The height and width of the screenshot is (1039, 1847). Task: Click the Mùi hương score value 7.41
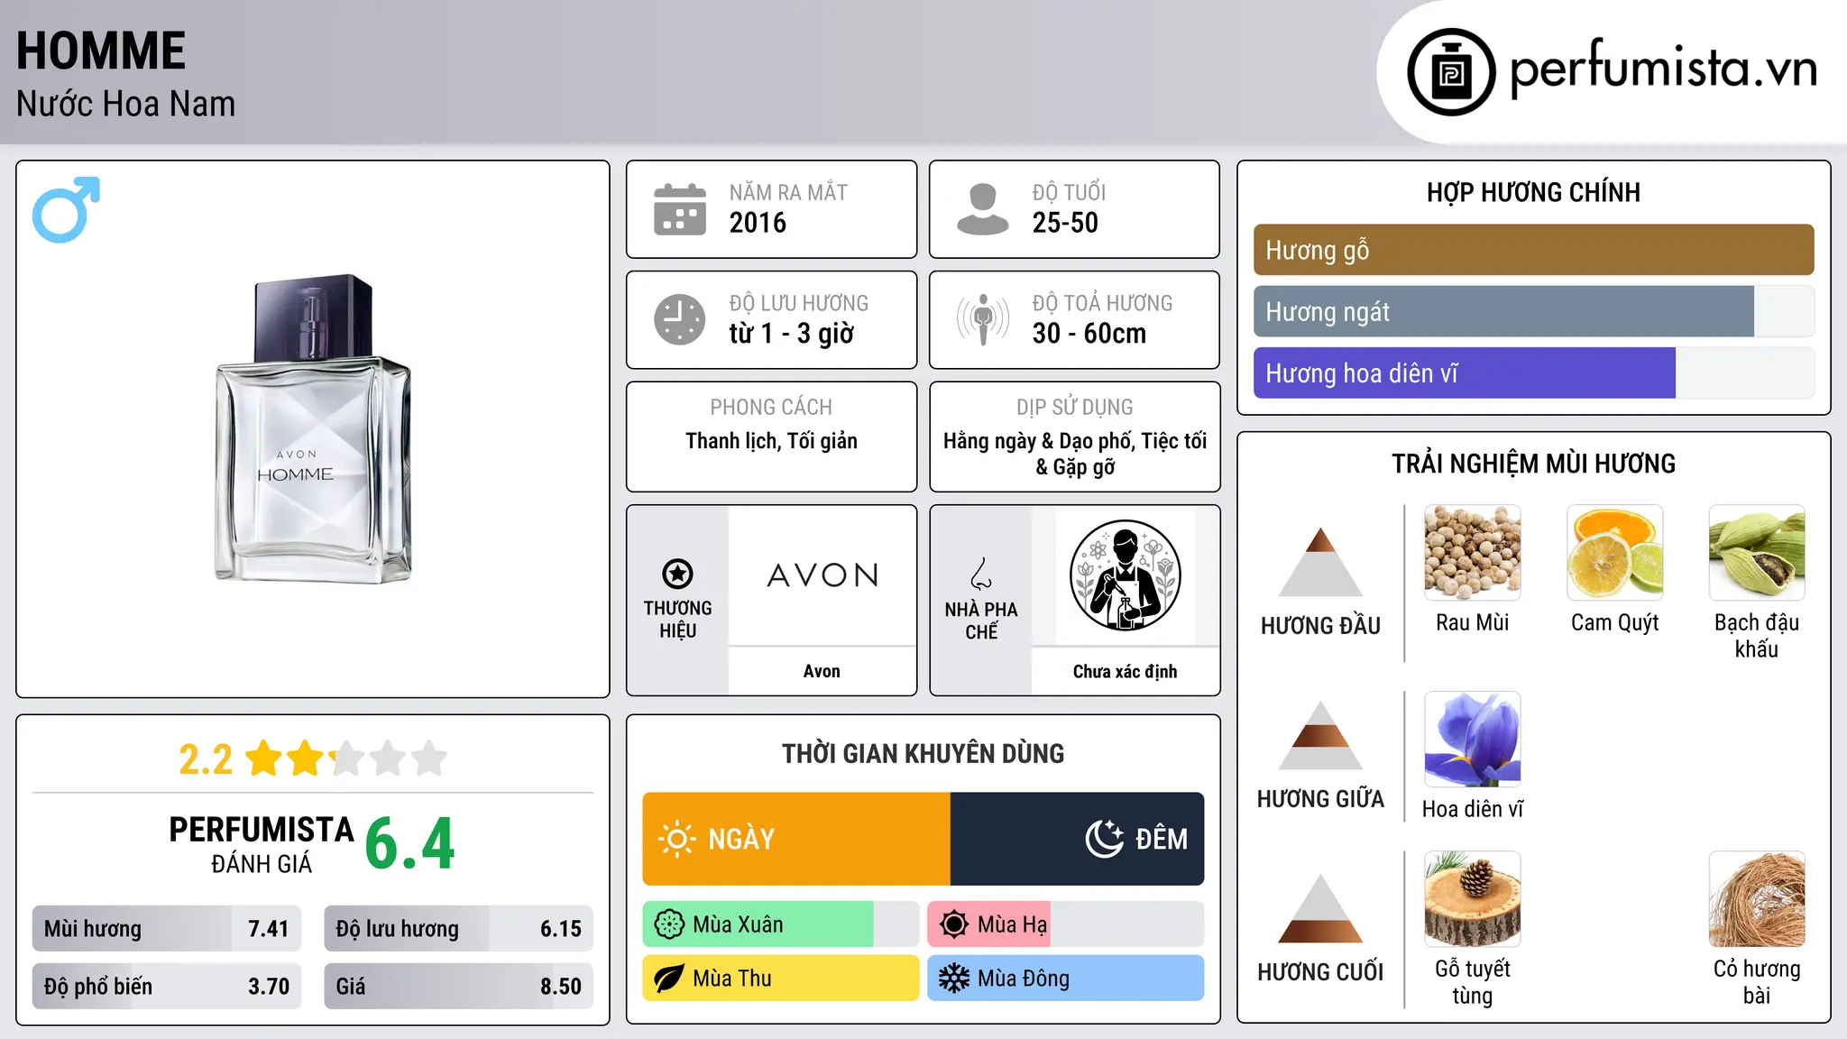pos(269,929)
